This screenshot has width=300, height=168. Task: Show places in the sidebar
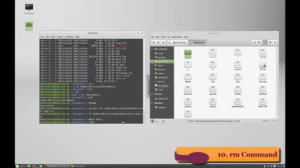tap(152, 121)
